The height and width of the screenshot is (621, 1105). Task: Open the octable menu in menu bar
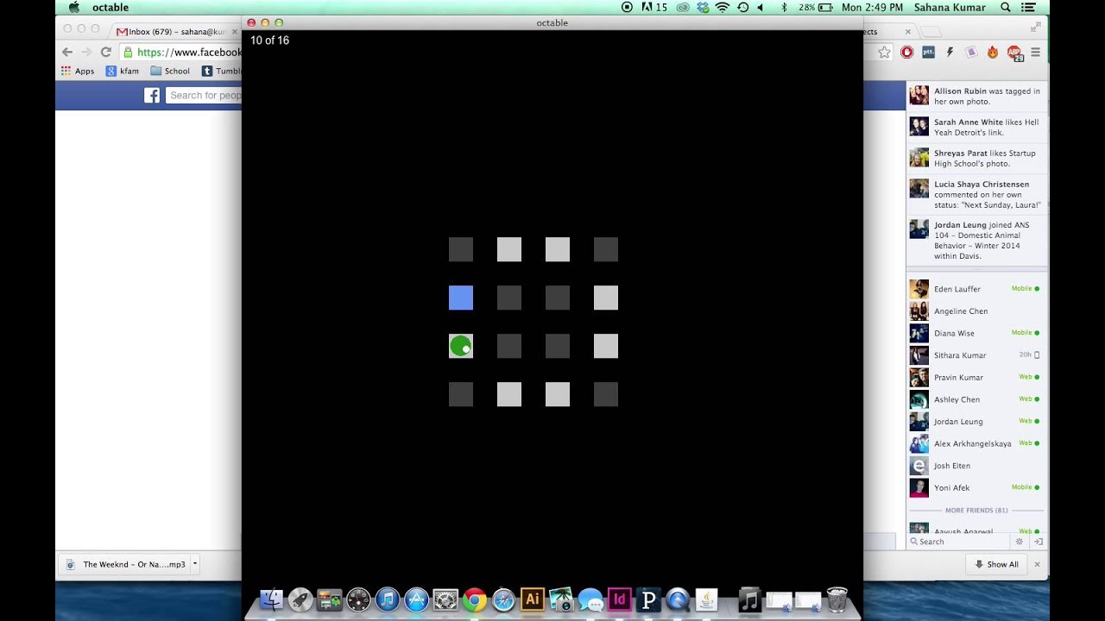coord(110,7)
